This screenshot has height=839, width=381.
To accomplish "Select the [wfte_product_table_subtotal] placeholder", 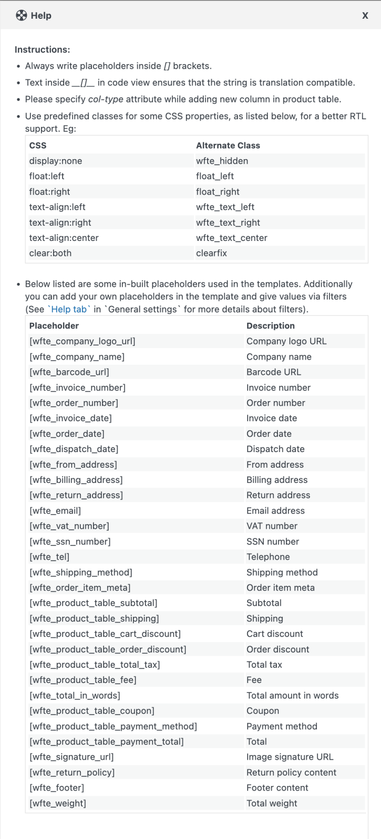I will click(x=93, y=603).
